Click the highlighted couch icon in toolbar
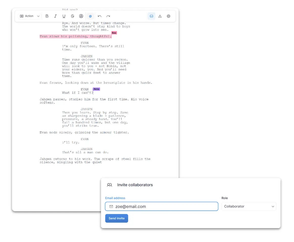 pyautogui.click(x=151, y=16)
